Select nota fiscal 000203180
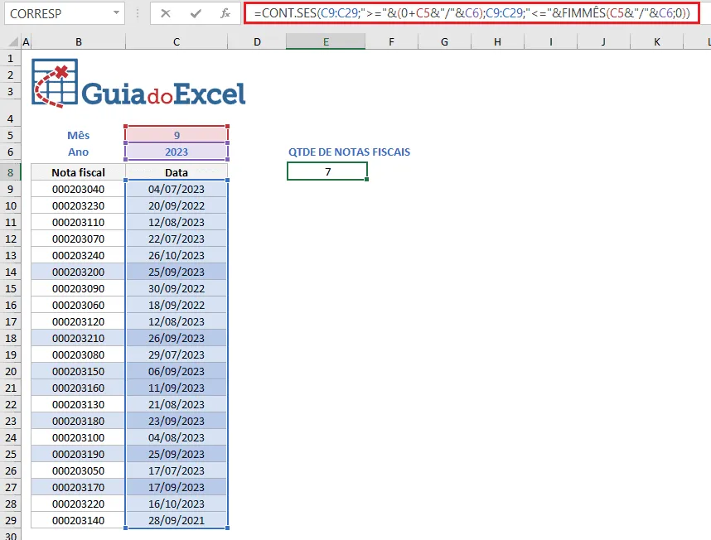This screenshot has height=540, width=711. click(x=79, y=422)
